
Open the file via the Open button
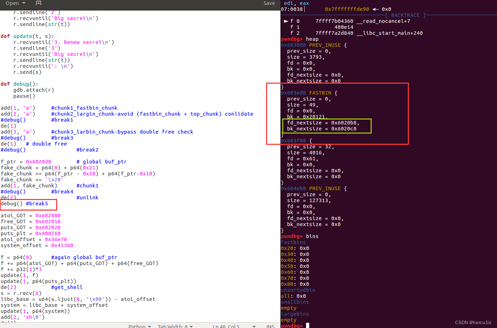(x=12, y=3)
